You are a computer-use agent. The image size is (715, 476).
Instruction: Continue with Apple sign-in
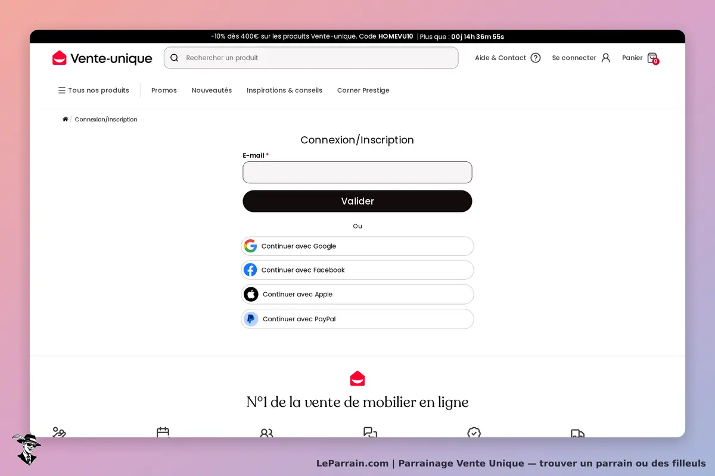357,294
